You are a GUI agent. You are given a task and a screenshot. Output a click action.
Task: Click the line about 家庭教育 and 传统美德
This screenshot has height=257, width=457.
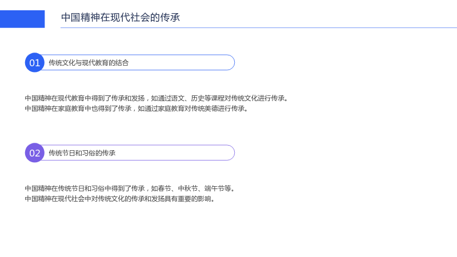pyautogui.click(x=137, y=109)
